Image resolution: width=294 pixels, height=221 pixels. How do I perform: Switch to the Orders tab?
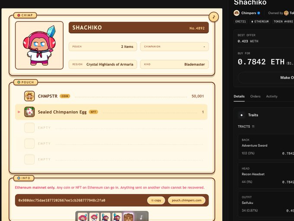click(256, 96)
